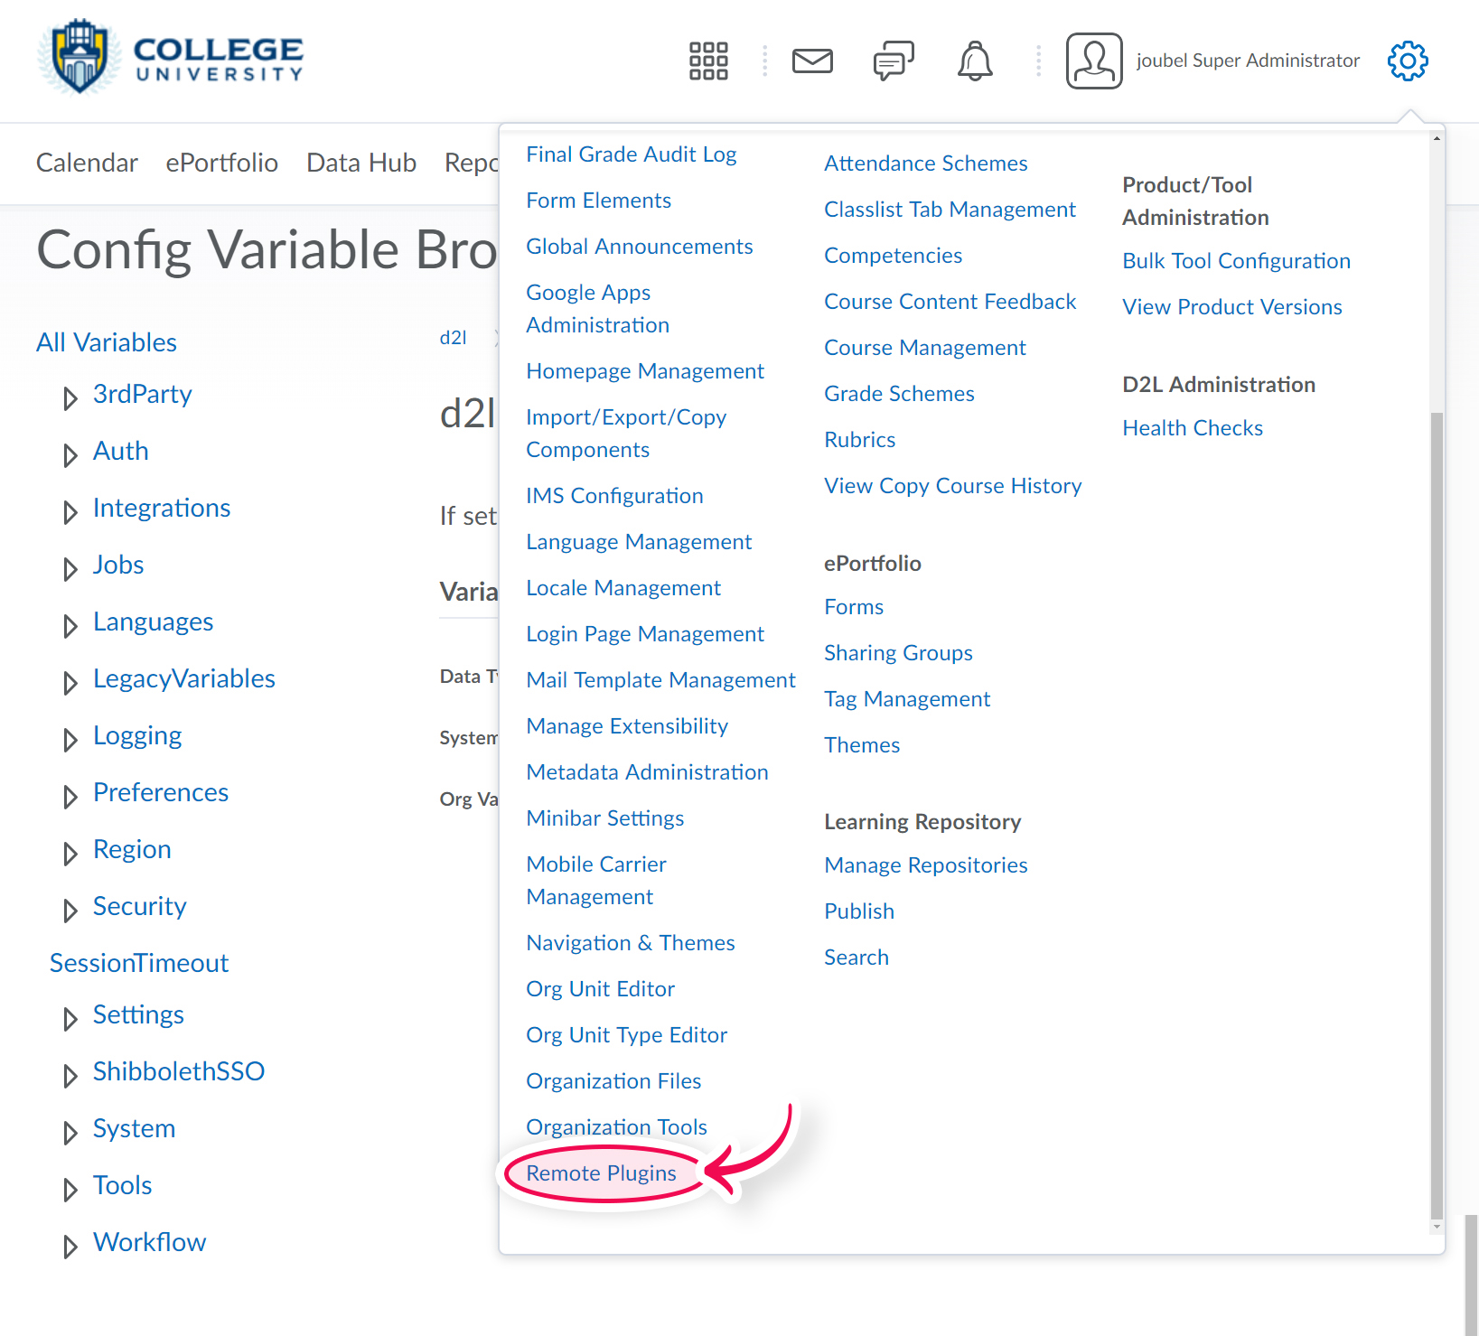
Task: Select Remote Plugins from admin menu
Action: click(x=601, y=1173)
